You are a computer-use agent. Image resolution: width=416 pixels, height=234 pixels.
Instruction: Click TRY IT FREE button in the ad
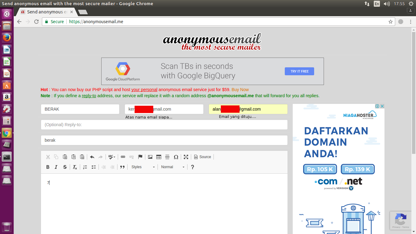click(299, 71)
